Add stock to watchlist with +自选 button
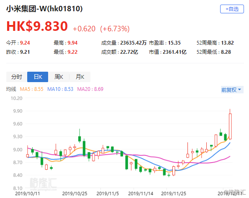Image resolution: width=249 pixels, height=198 pixels. click(x=232, y=9)
